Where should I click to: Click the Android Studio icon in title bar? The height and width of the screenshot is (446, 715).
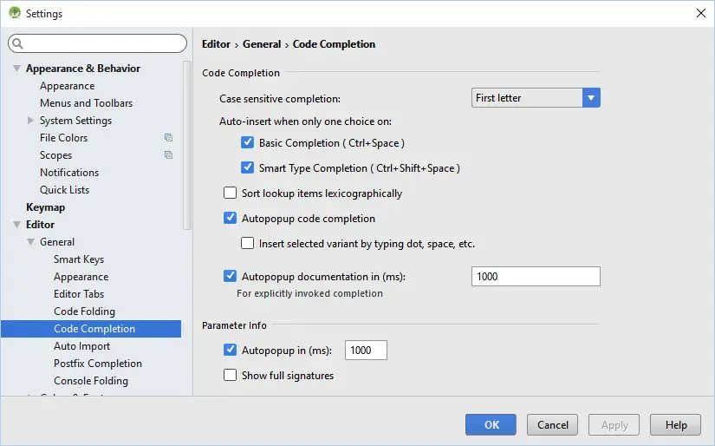coord(14,14)
